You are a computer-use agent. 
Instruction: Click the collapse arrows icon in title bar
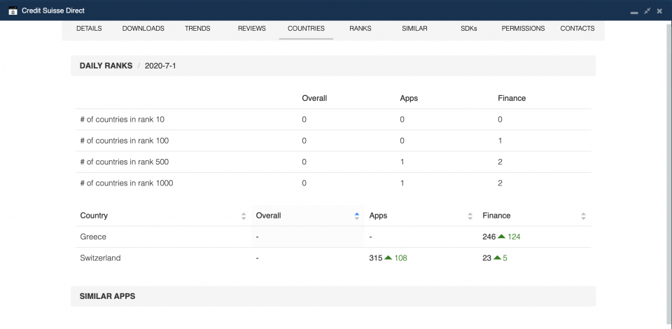coord(647,10)
